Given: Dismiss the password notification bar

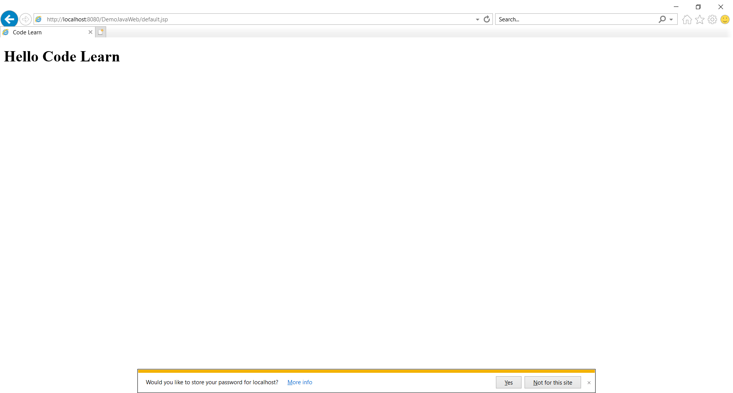Looking at the screenshot, I should [x=589, y=383].
